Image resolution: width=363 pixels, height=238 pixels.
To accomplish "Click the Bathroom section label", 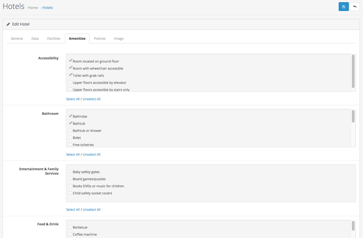I will point(50,114).
